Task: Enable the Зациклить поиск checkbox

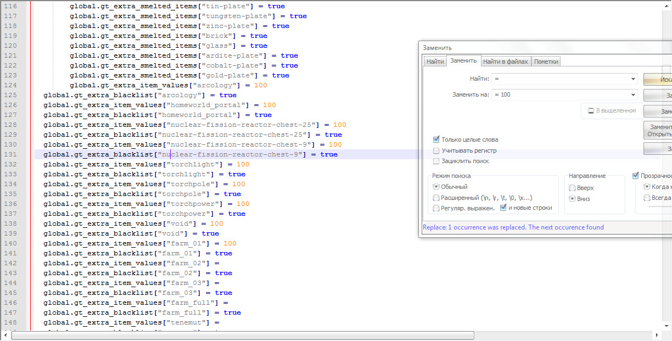Action: (436, 161)
